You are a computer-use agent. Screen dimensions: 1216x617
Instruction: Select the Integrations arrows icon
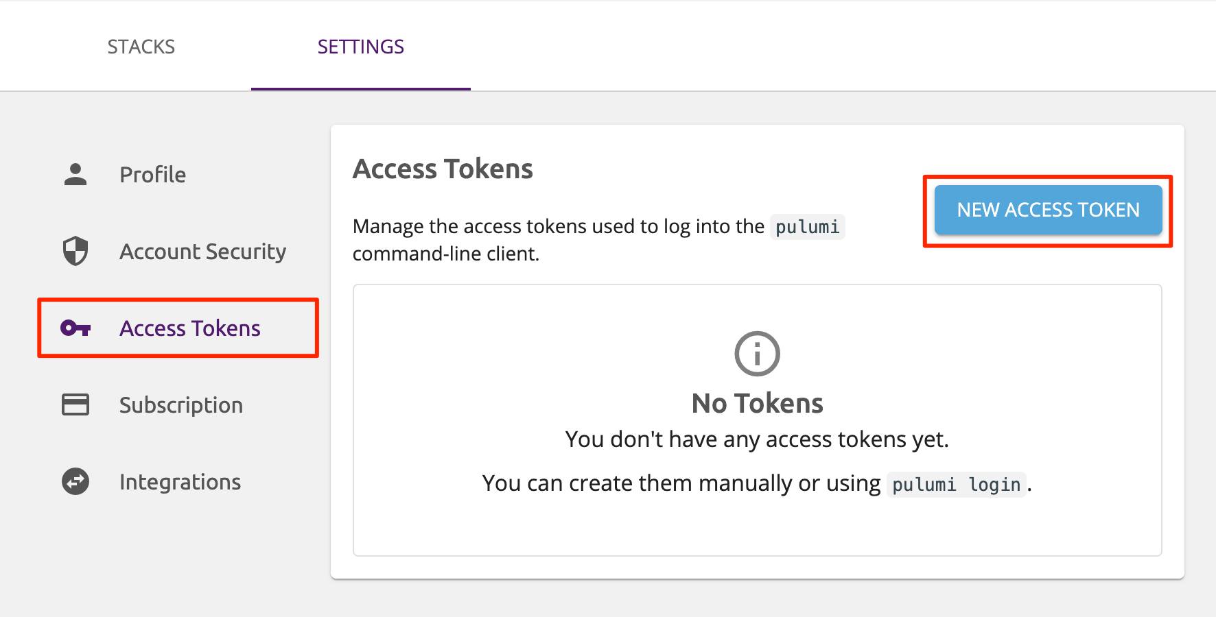[x=74, y=482]
